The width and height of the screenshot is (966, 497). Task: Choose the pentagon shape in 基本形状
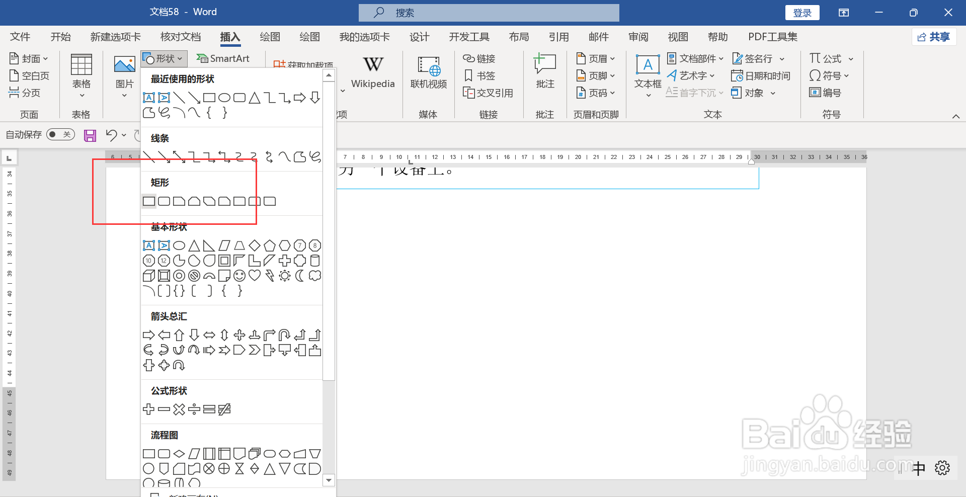(x=270, y=245)
